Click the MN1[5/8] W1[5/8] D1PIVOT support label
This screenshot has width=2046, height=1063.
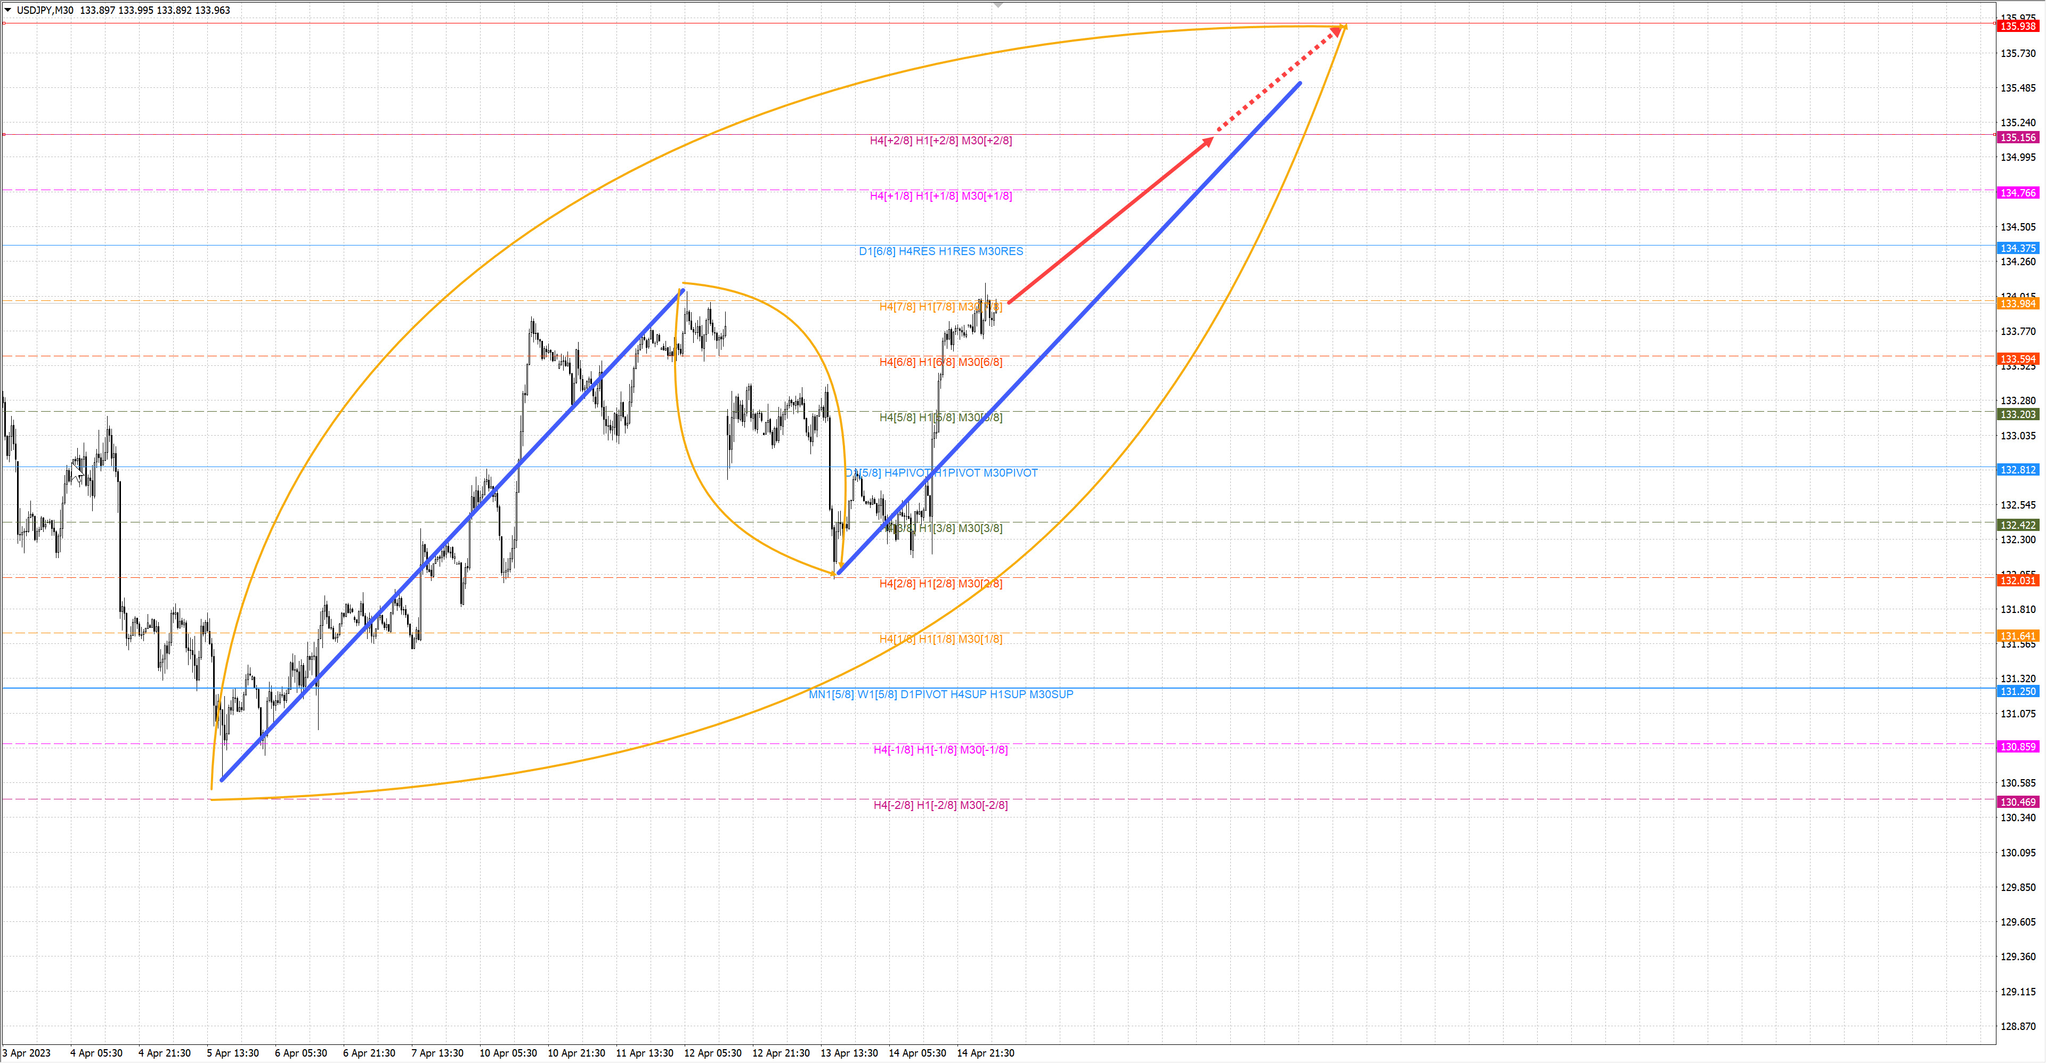tap(940, 694)
